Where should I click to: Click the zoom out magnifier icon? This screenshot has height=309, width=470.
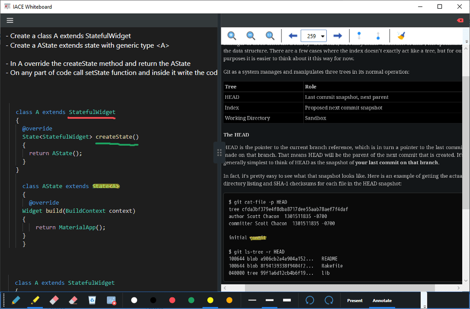click(251, 36)
